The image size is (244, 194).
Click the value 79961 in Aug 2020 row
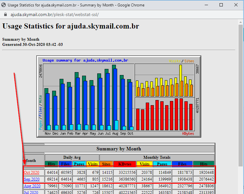click(x=52, y=186)
